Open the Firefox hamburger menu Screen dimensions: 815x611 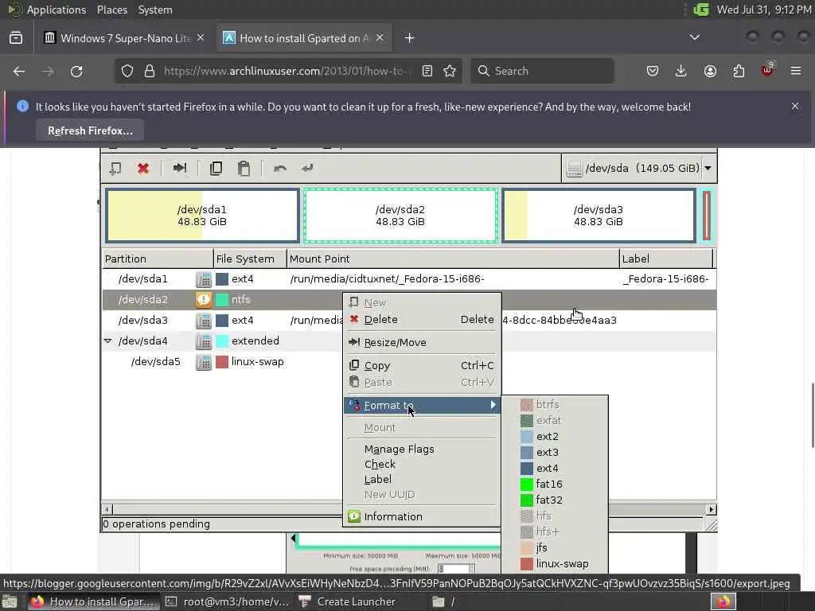pyautogui.click(x=796, y=71)
